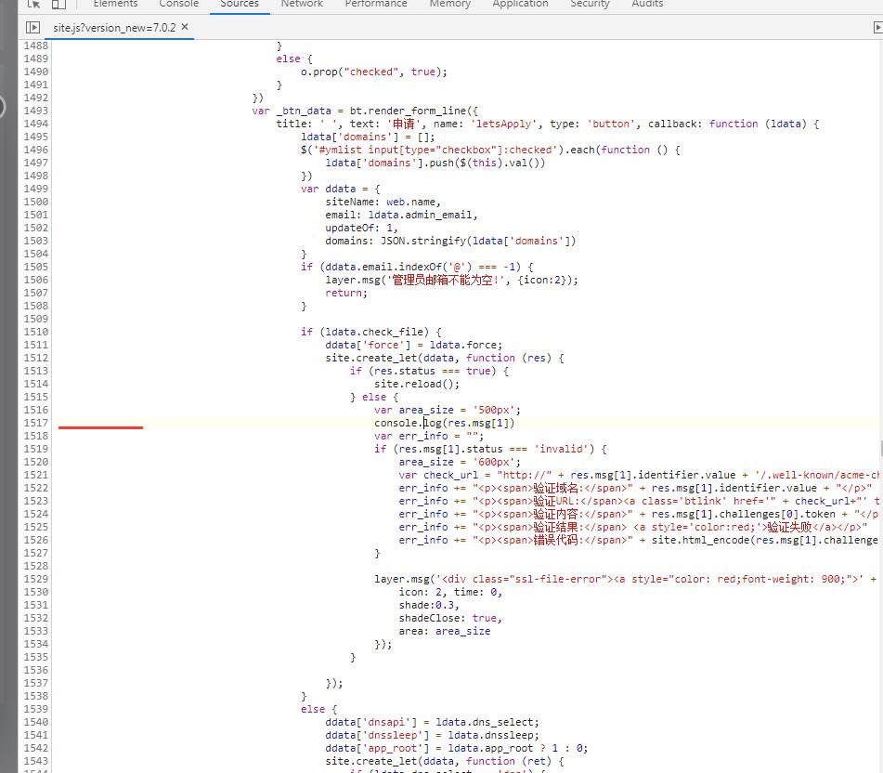Open the Elements panel tab
883x773 pixels.
(115, 4)
